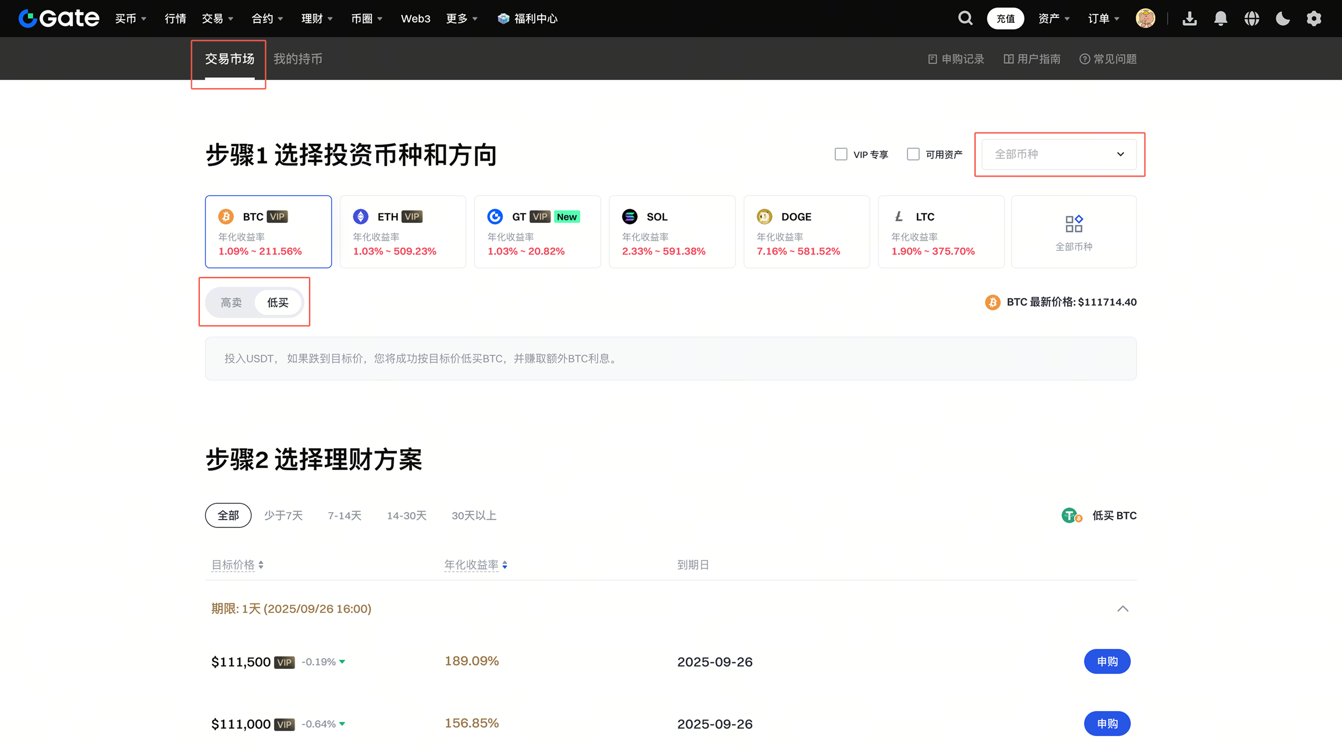This screenshot has height=744, width=1342.
Task: Filter plans by 7-14天
Action: (344, 515)
